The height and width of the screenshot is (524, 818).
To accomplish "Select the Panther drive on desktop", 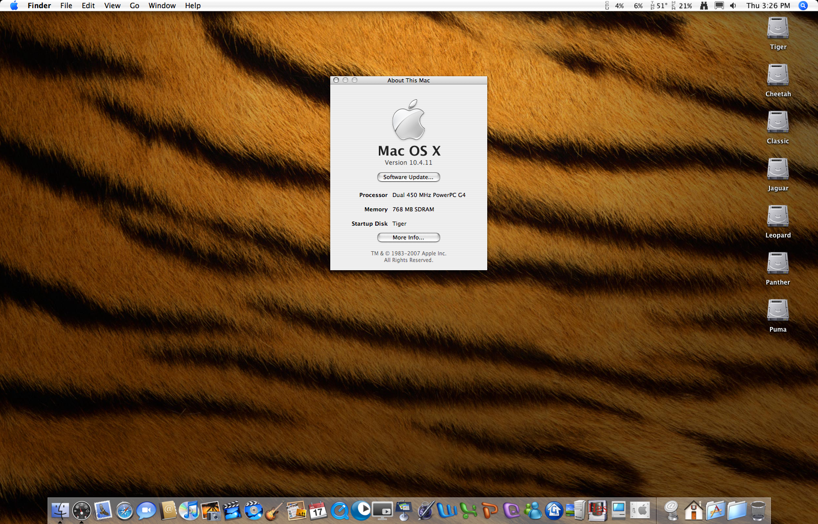I will (x=778, y=264).
